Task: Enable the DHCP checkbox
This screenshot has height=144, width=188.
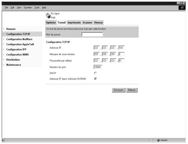Action: point(95,73)
